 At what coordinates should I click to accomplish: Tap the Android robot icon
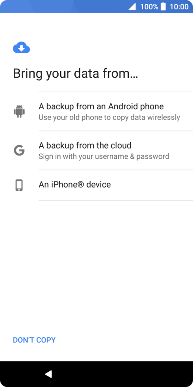[19, 111]
